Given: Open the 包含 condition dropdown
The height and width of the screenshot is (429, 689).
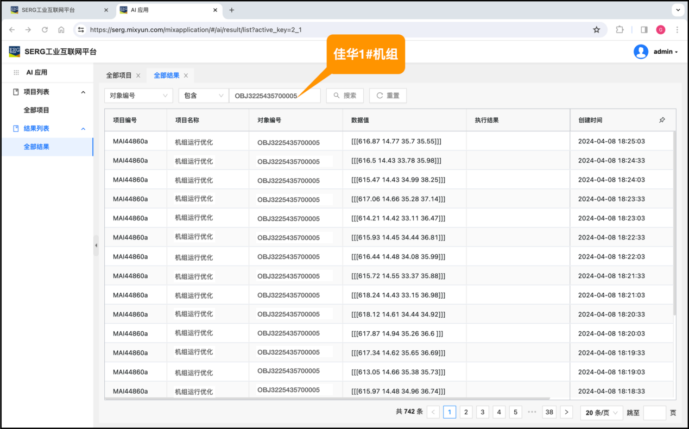Looking at the screenshot, I should click(203, 96).
